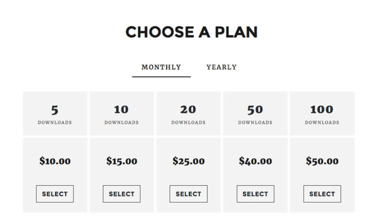Click the number 20 in the plan header
Viewport: 381px width, 221px height.
[188, 109]
